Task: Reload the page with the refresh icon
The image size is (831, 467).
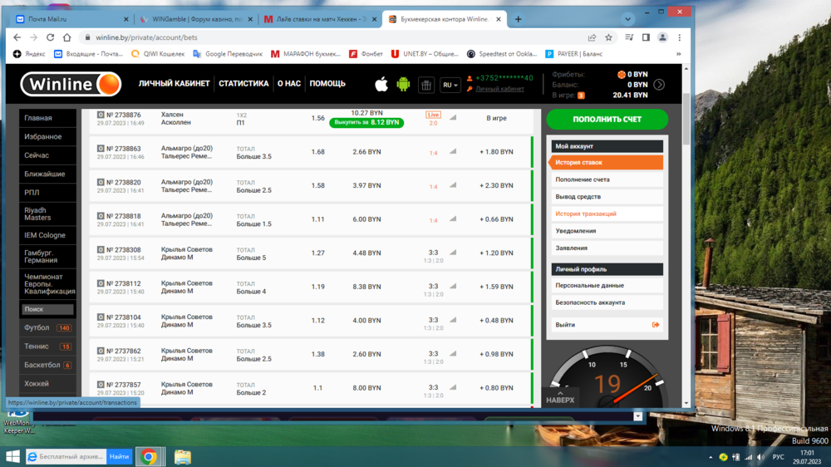Action: point(51,37)
